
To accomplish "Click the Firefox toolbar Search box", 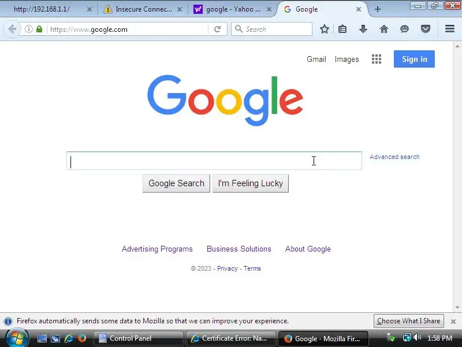I will pyautogui.click(x=271, y=29).
